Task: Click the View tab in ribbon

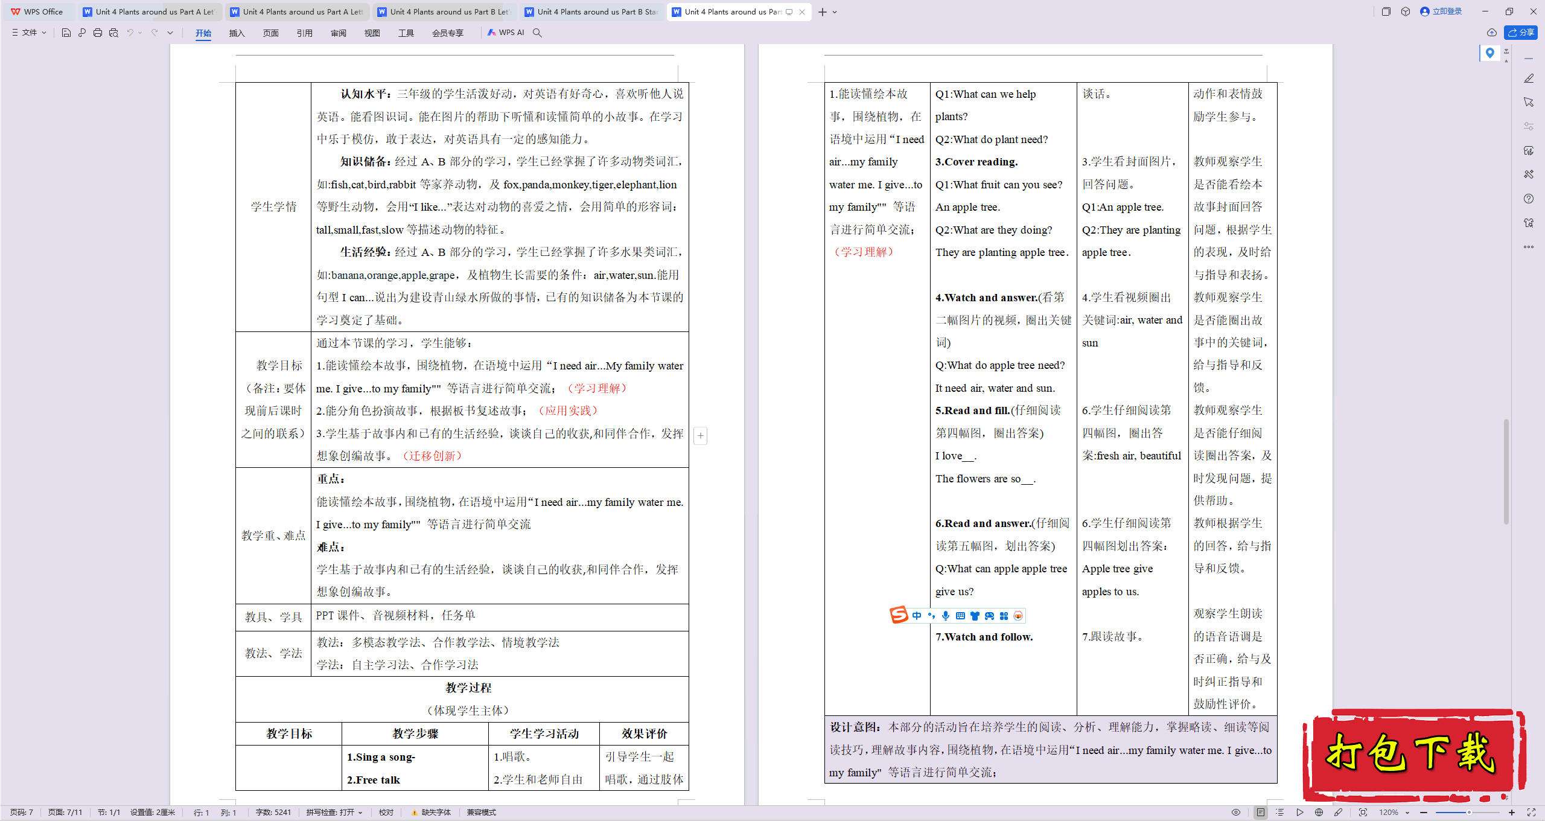Action: [x=370, y=33]
